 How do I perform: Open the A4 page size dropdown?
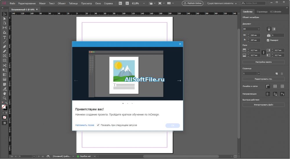pos(251,29)
